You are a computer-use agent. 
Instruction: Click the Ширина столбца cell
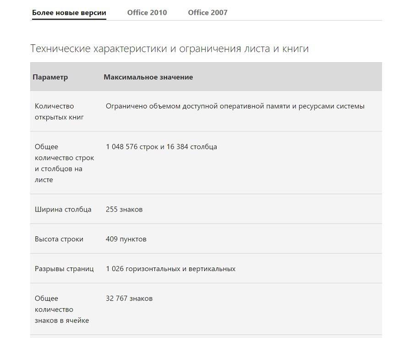click(63, 209)
